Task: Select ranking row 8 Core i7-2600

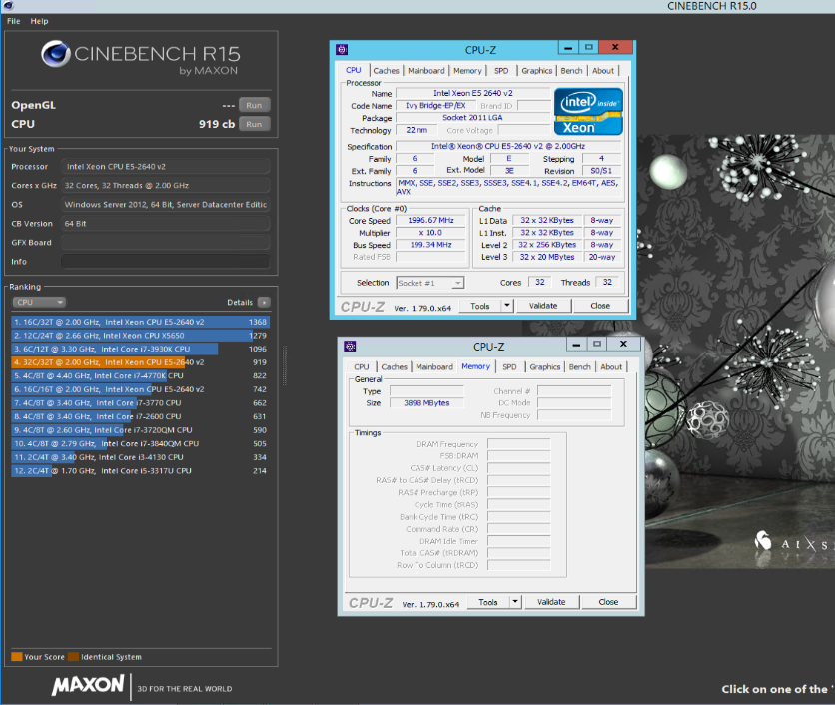Action: point(140,416)
